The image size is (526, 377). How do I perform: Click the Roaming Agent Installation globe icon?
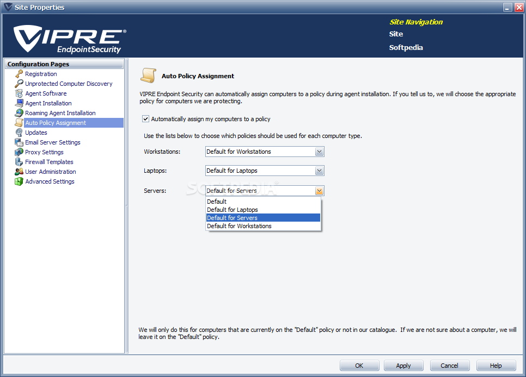point(19,113)
